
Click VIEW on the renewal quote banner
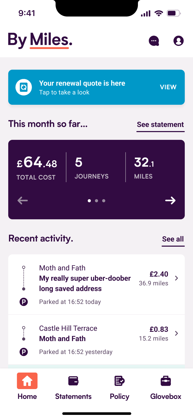click(168, 87)
